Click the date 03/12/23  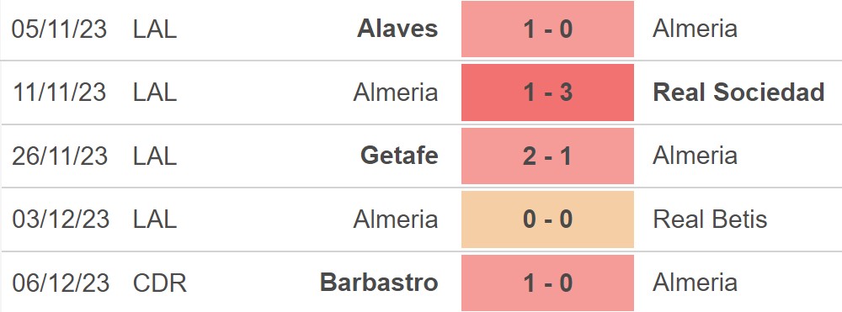(60, 219)
